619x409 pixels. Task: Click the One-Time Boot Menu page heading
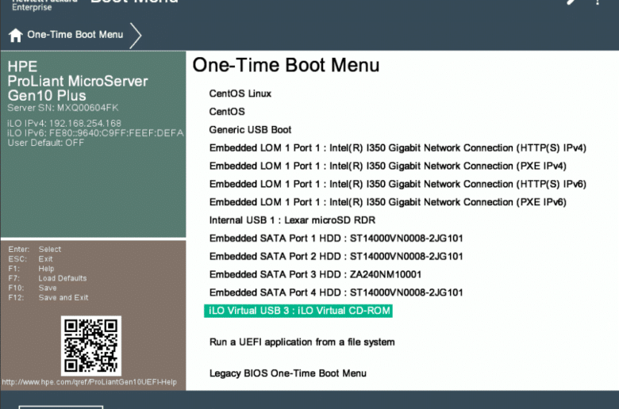pyautogui.click(x=286, y=65)
